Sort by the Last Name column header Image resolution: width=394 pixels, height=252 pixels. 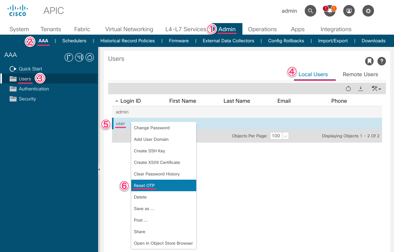coord(237,101)
